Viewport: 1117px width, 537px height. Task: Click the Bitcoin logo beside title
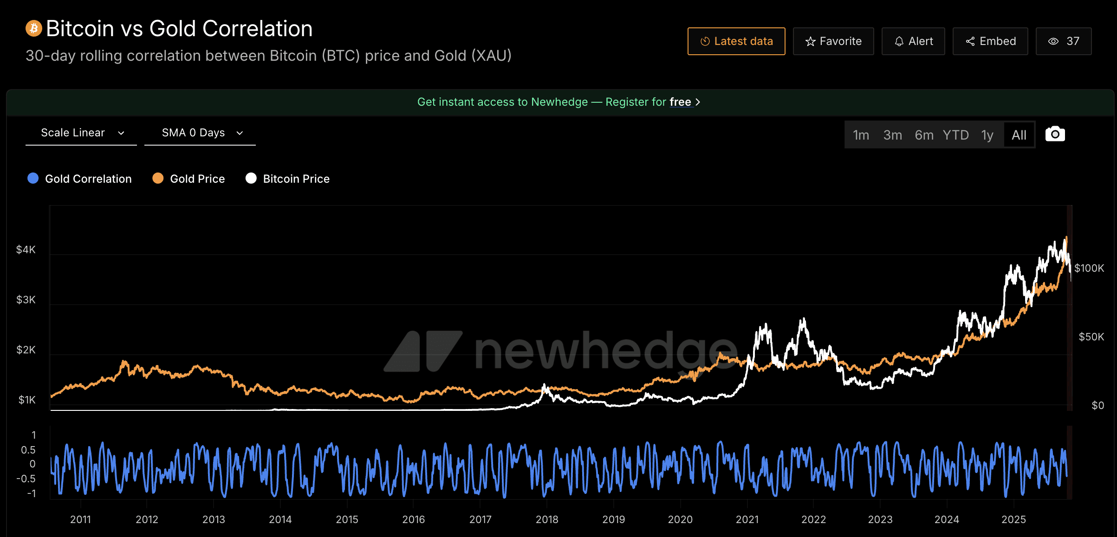pos(33,29)
